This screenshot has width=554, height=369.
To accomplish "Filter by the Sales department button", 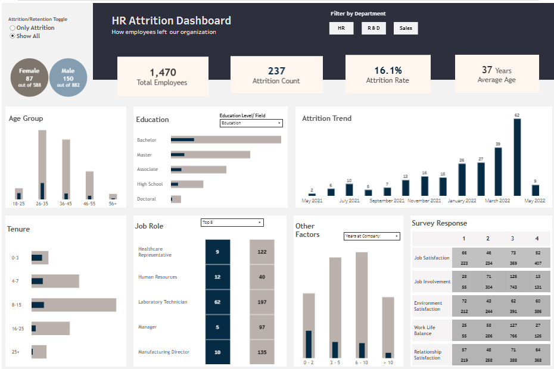I will click(405, 28).
